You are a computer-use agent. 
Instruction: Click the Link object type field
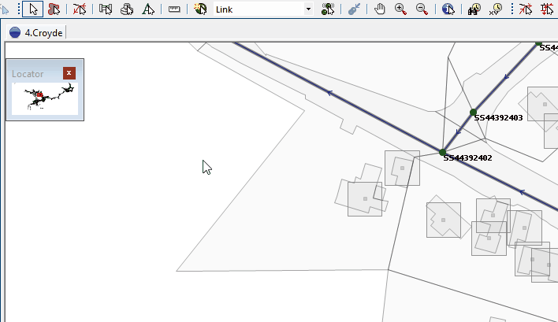pyautogui.click(x=263, y=9)
